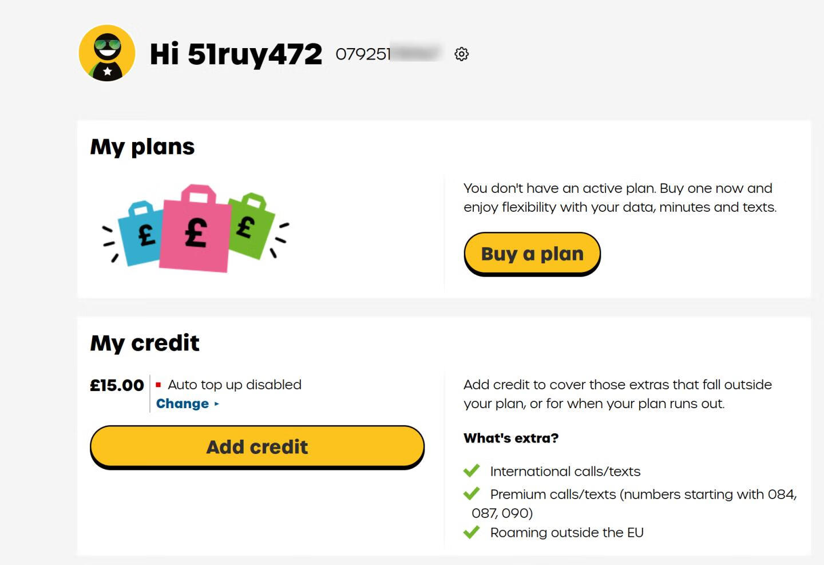Click checkmark beside Roaming outside the EU
The height and width of the screenshot is (565, 824).
pos(472,532)
